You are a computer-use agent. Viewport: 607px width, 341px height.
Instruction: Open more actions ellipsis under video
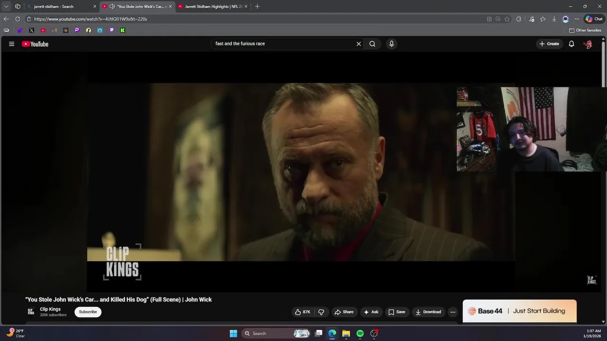pos(453,312)
